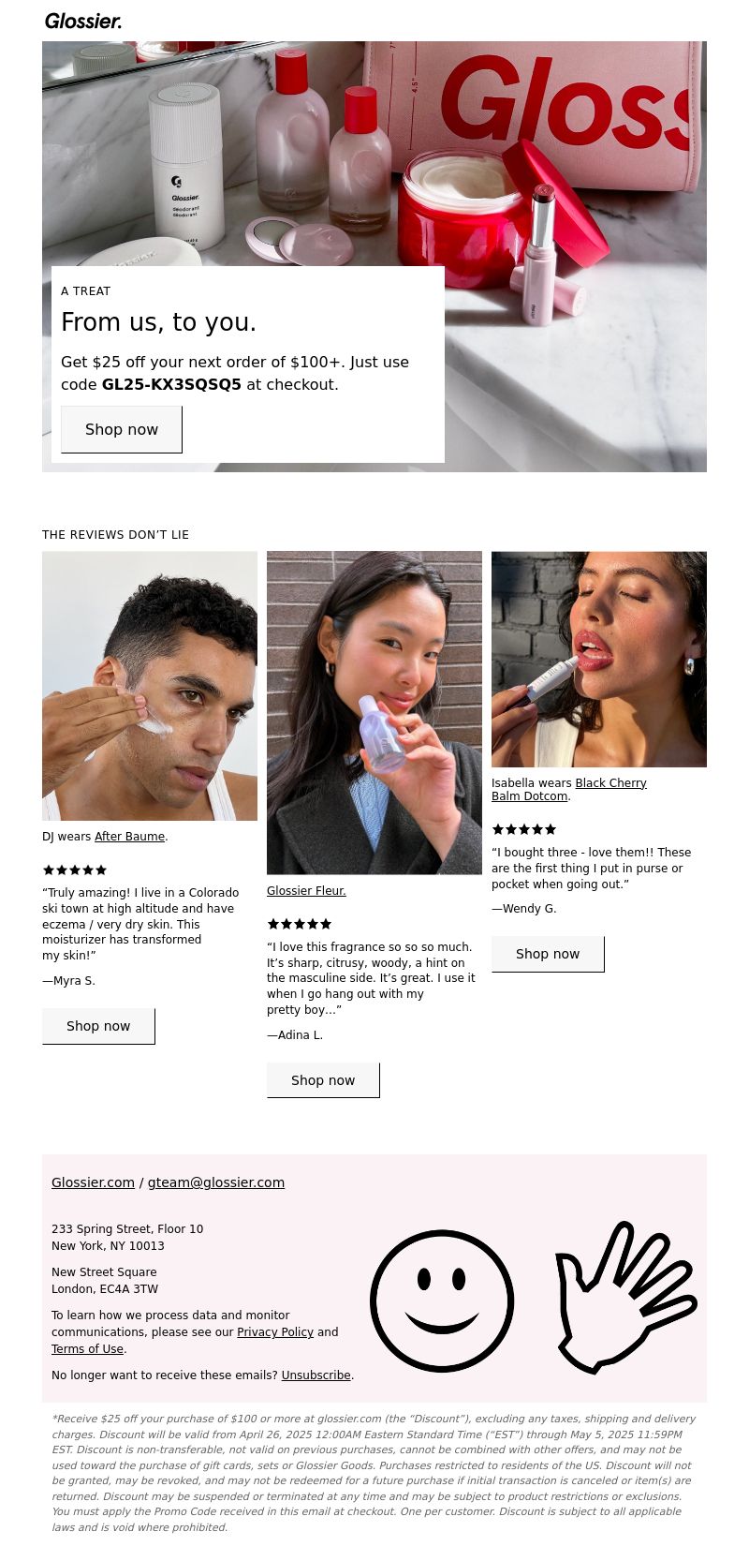Click the waving hand graphic
This screenshot has height=1546, width=749.
(x=625, y=1298)
